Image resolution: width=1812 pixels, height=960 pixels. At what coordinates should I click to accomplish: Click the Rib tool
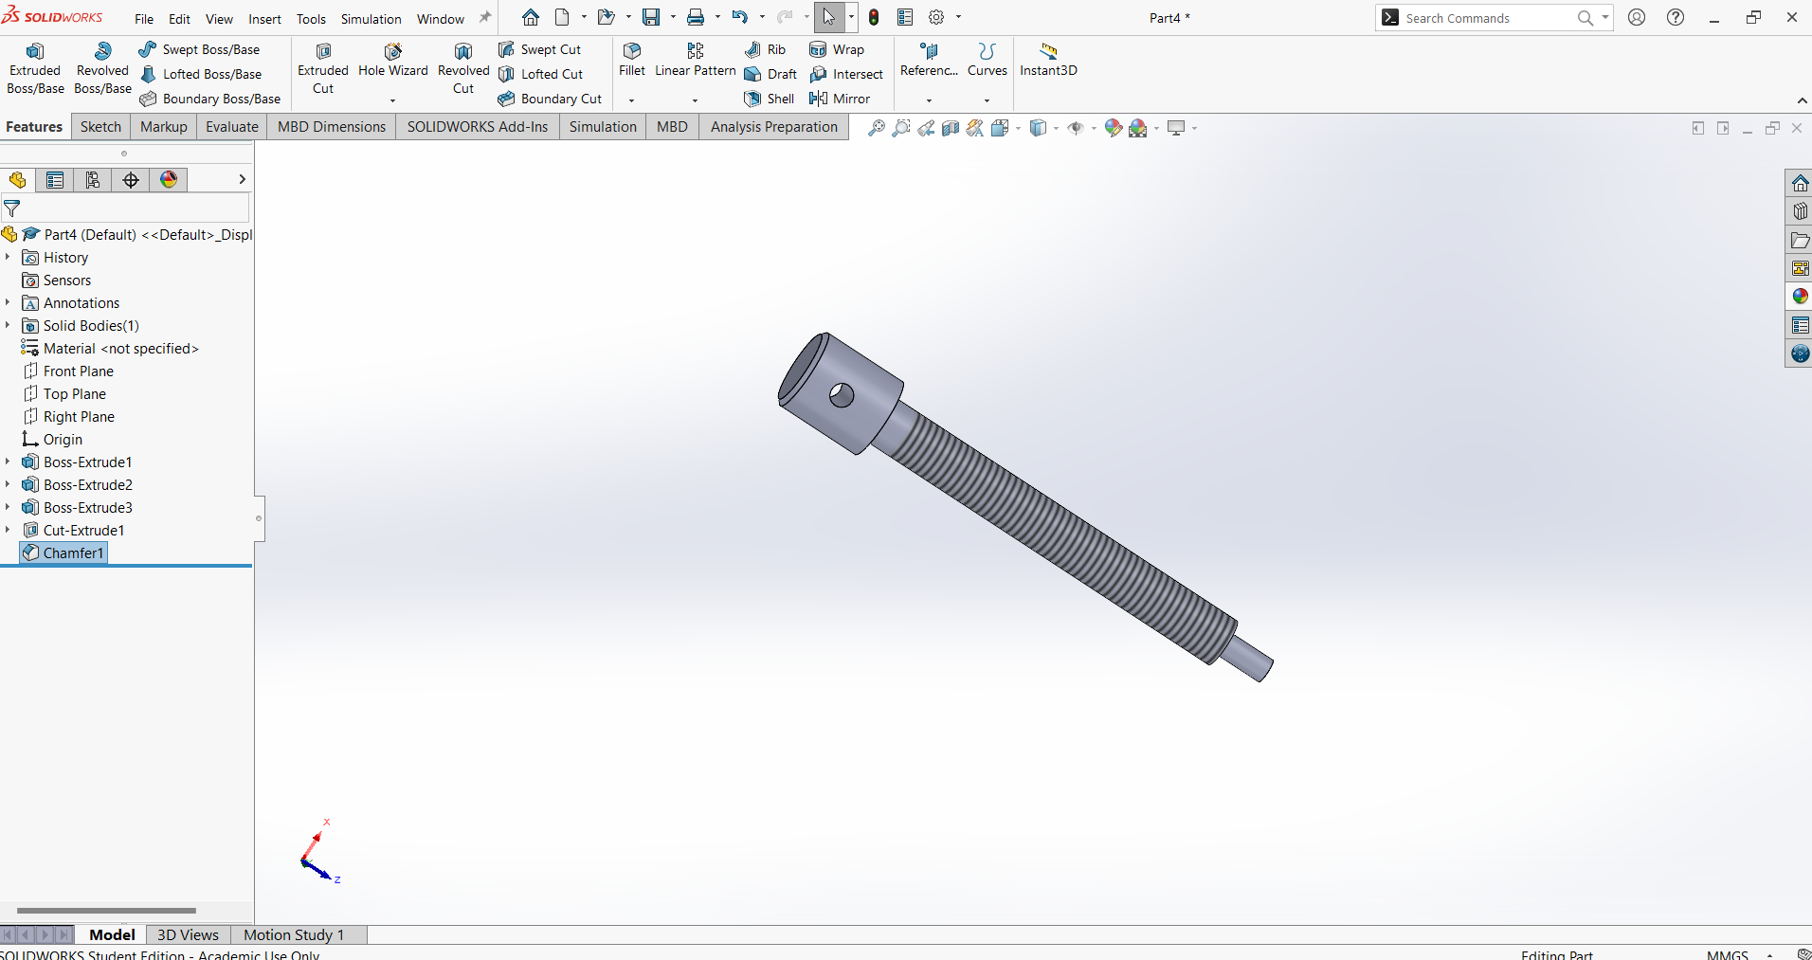[x=766, y=49]
